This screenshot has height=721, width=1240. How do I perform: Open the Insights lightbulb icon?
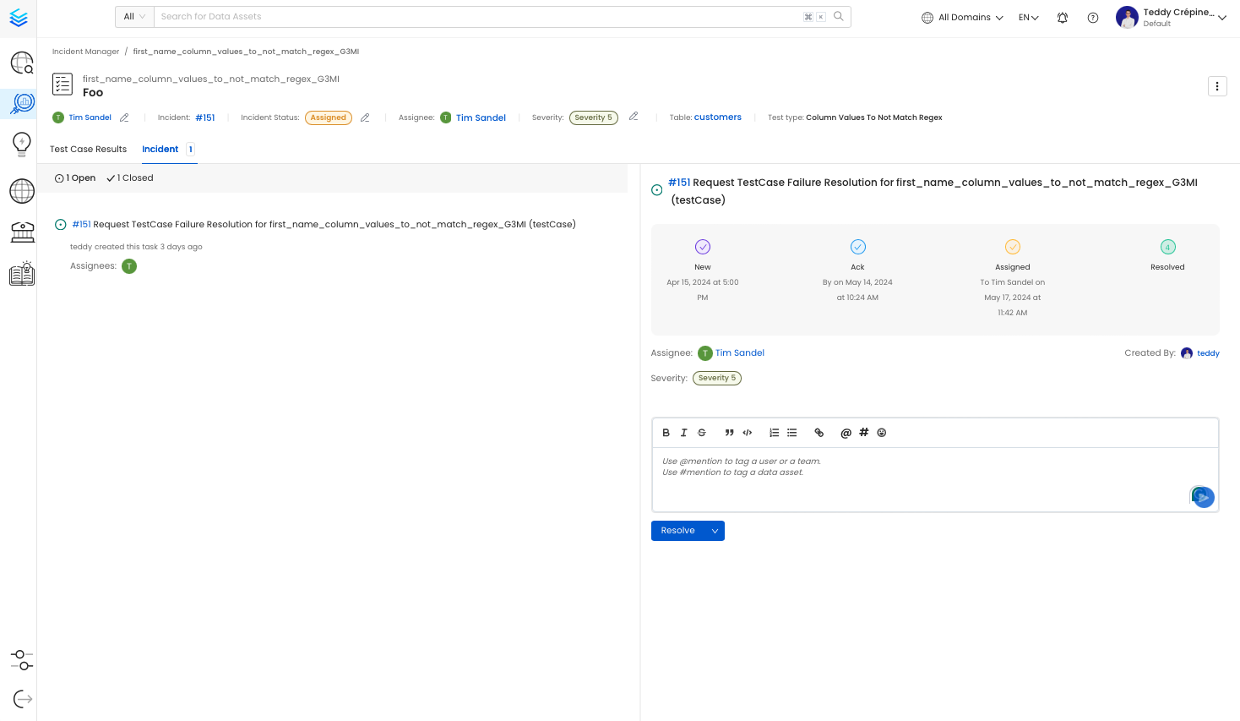tap(21, 144)
